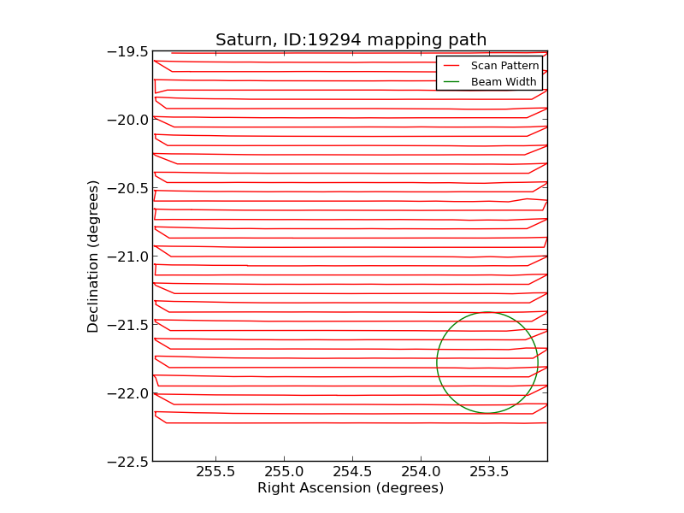This screenshot has height=513, width=684.
Task: Click the plot title 'Saturn, ID:19294 mapping path'
Action: (x=351, y=39)
